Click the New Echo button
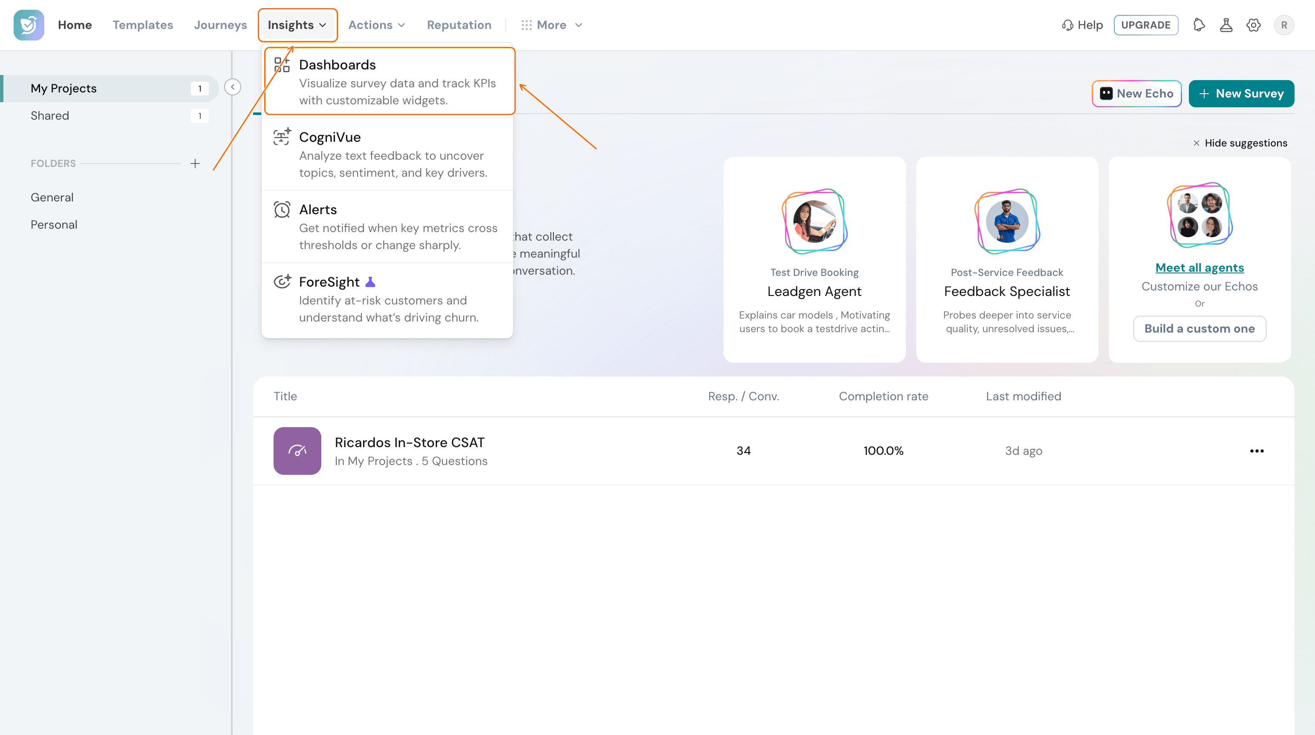Image resolution: width=1315 pixels, height=735 pixels. [x=1136, y=93]
